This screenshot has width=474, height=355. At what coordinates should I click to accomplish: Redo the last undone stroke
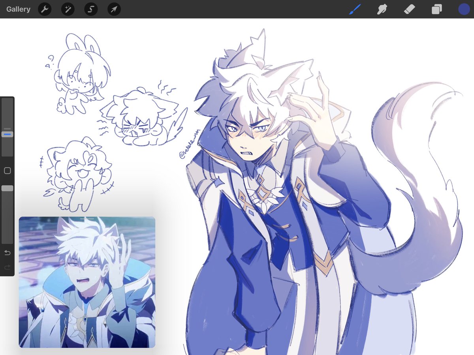7,267
